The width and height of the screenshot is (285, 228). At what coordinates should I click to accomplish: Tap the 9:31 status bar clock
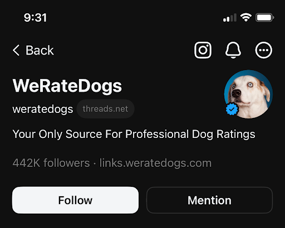(35, 18)
